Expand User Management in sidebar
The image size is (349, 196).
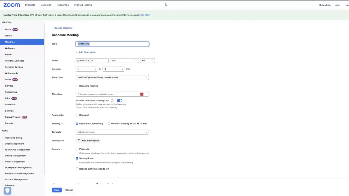click(x=14, y=144)
